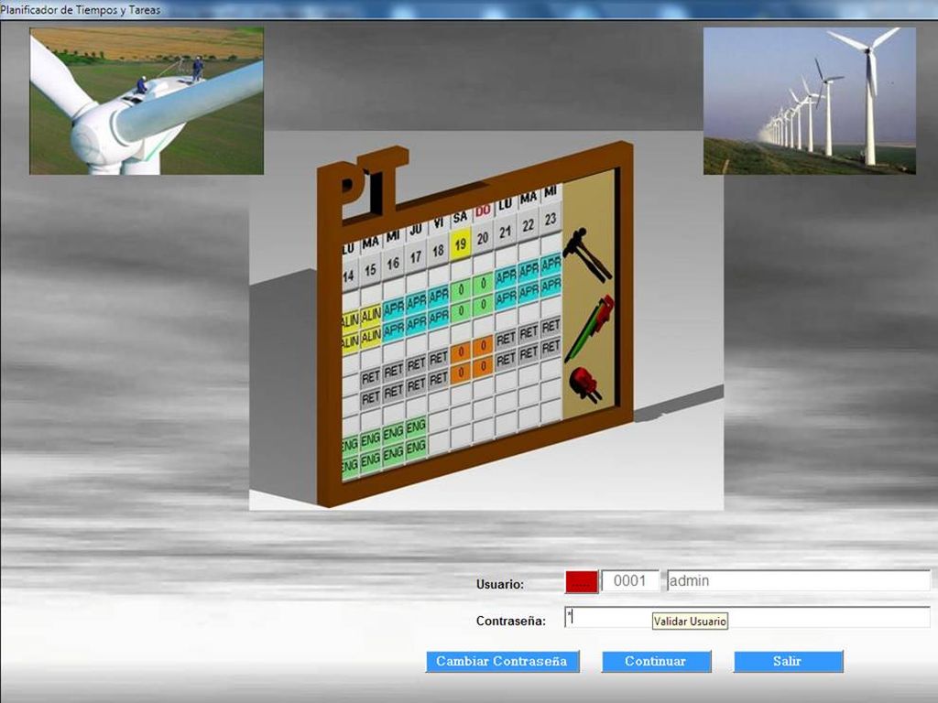Image resolution: width=938 pixels, height=703 pixels.
Task: Click the hammer icon on the planner board
Action: pos(587,254)
